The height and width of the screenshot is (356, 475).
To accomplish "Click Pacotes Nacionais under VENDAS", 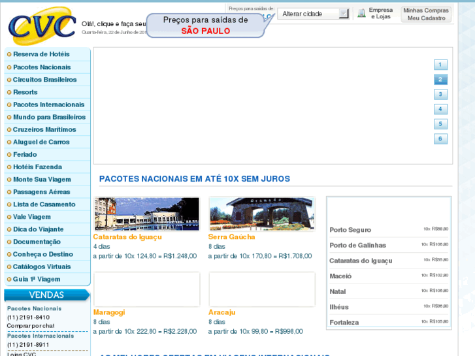I will click(34, 309).
